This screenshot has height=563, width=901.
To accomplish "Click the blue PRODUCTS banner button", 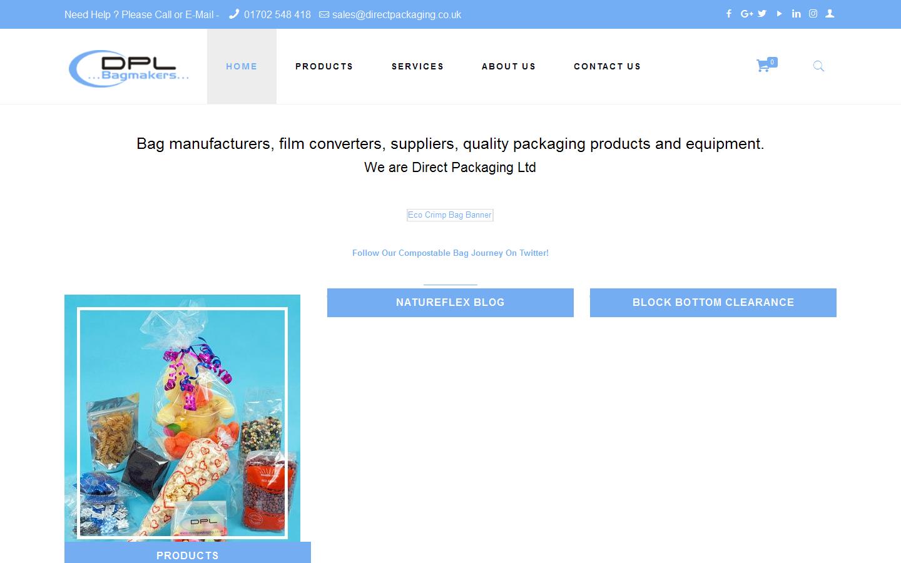I will [x=188, y=553].
